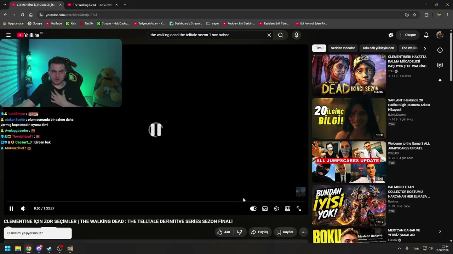The height and width of the screenshot is (254, 453).
Task: Open Chrome's three-dot menu
Action: coord(448,15)
